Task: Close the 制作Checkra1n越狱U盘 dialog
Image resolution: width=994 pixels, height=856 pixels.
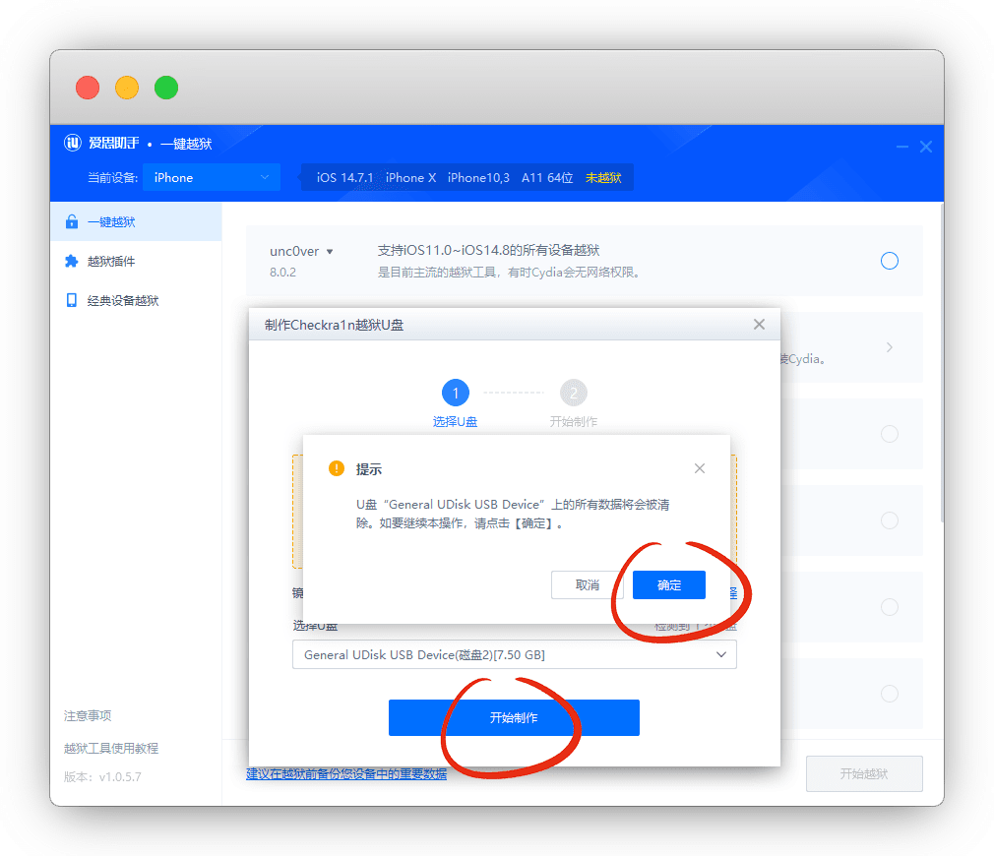Action: [759, 324]
